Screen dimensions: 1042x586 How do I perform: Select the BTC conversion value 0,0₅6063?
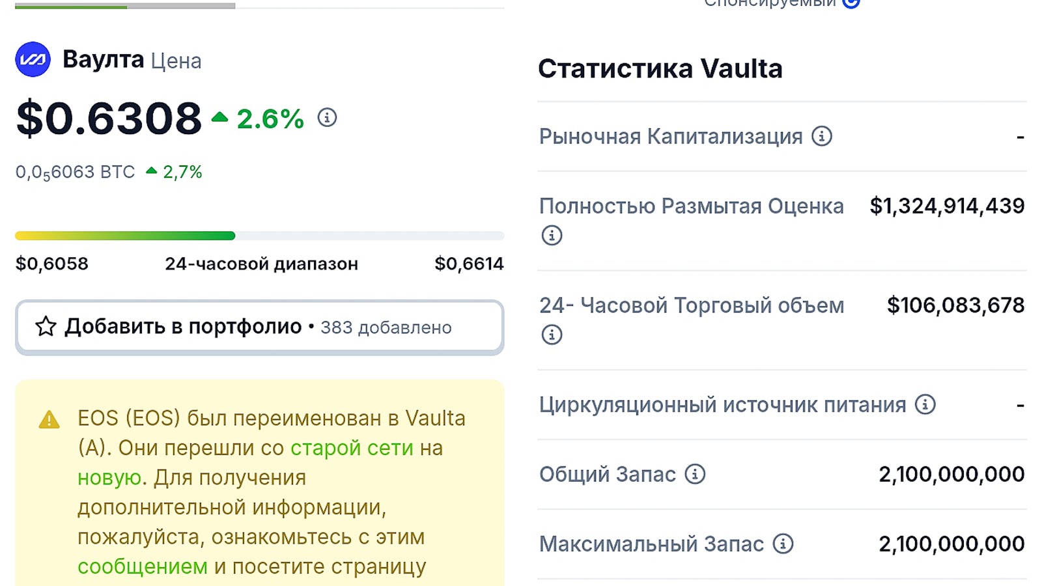(x=74, y=171)
